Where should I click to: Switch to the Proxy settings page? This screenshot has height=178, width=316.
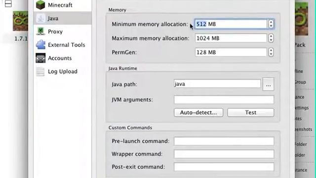coord(55,32)
